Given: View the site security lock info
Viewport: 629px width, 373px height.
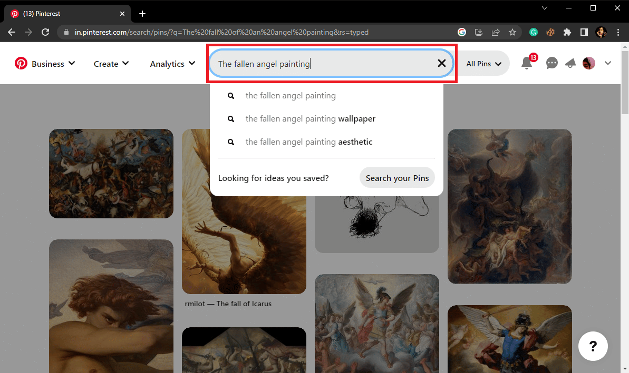Looking at the screenshot, I should [66, 32].
